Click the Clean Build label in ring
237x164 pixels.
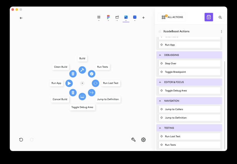point(61,67)
